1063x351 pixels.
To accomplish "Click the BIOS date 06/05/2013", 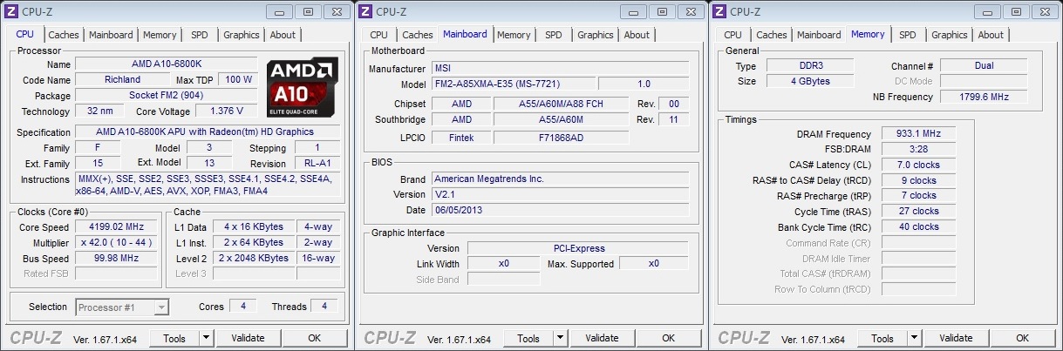I will [560, 210].
